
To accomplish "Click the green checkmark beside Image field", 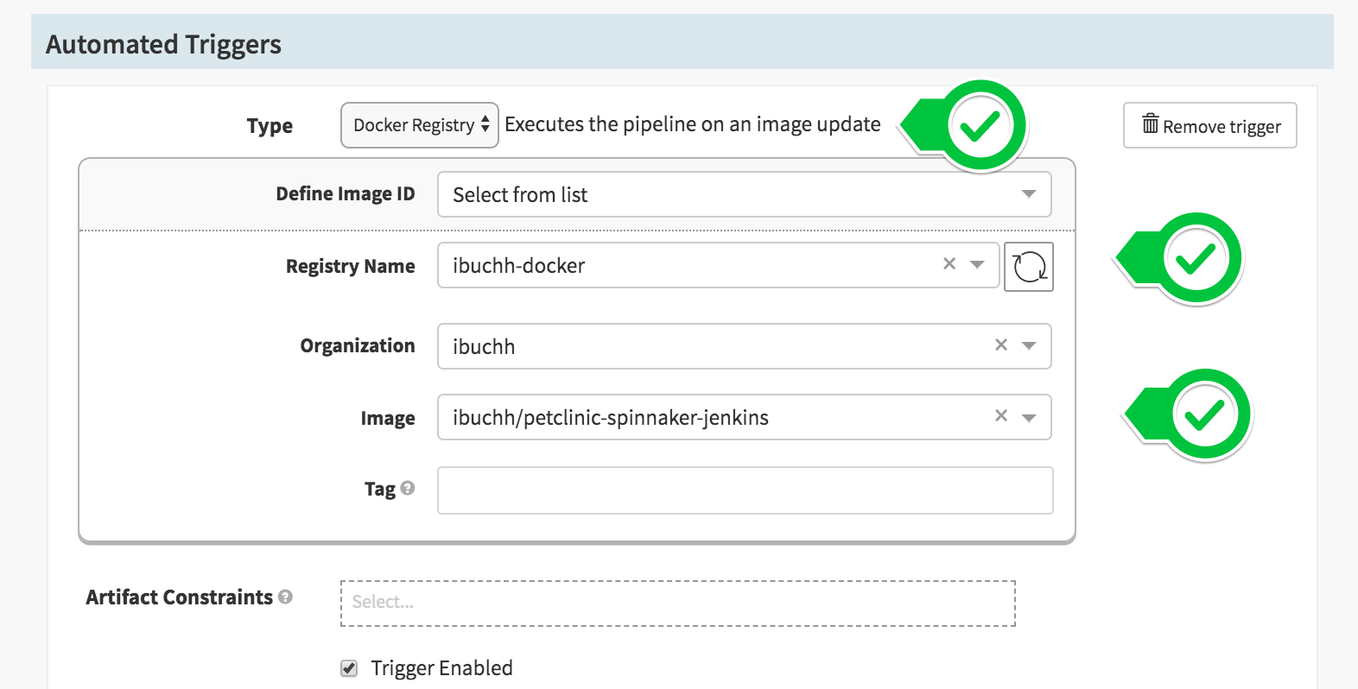I will pyautogui.click(x=1205, y=415).
